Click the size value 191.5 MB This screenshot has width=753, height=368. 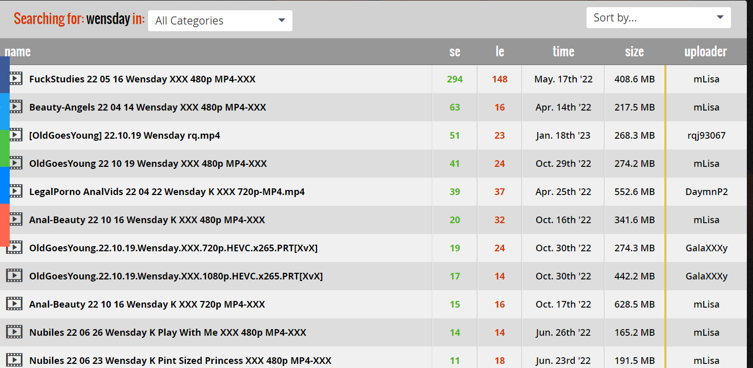click(634, 361)
